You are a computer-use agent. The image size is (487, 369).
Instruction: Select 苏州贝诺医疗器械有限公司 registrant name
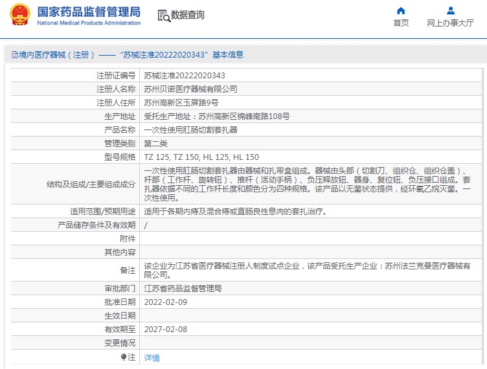pyautogui.click(x=190, y=89)
